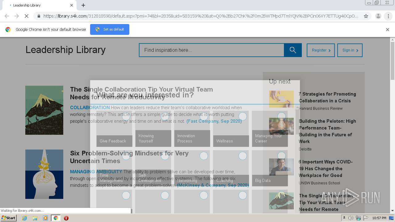Select the Wellness circle
This screenshot has width=395, height=222.
pos(243,116)
